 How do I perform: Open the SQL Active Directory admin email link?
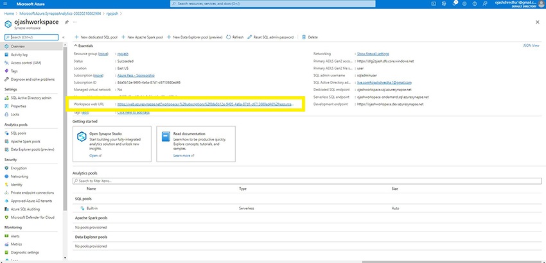click(x=384, y=83)
